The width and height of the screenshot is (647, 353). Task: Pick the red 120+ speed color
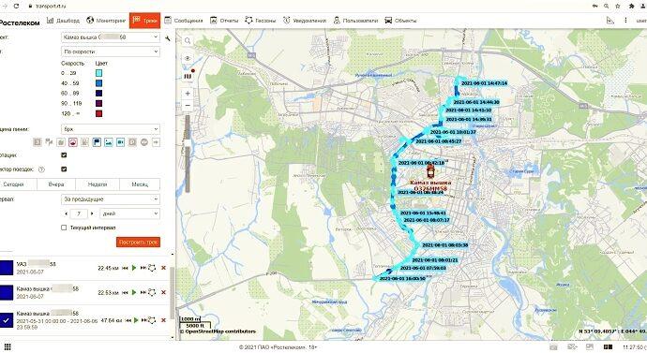[x=98, y=113]
